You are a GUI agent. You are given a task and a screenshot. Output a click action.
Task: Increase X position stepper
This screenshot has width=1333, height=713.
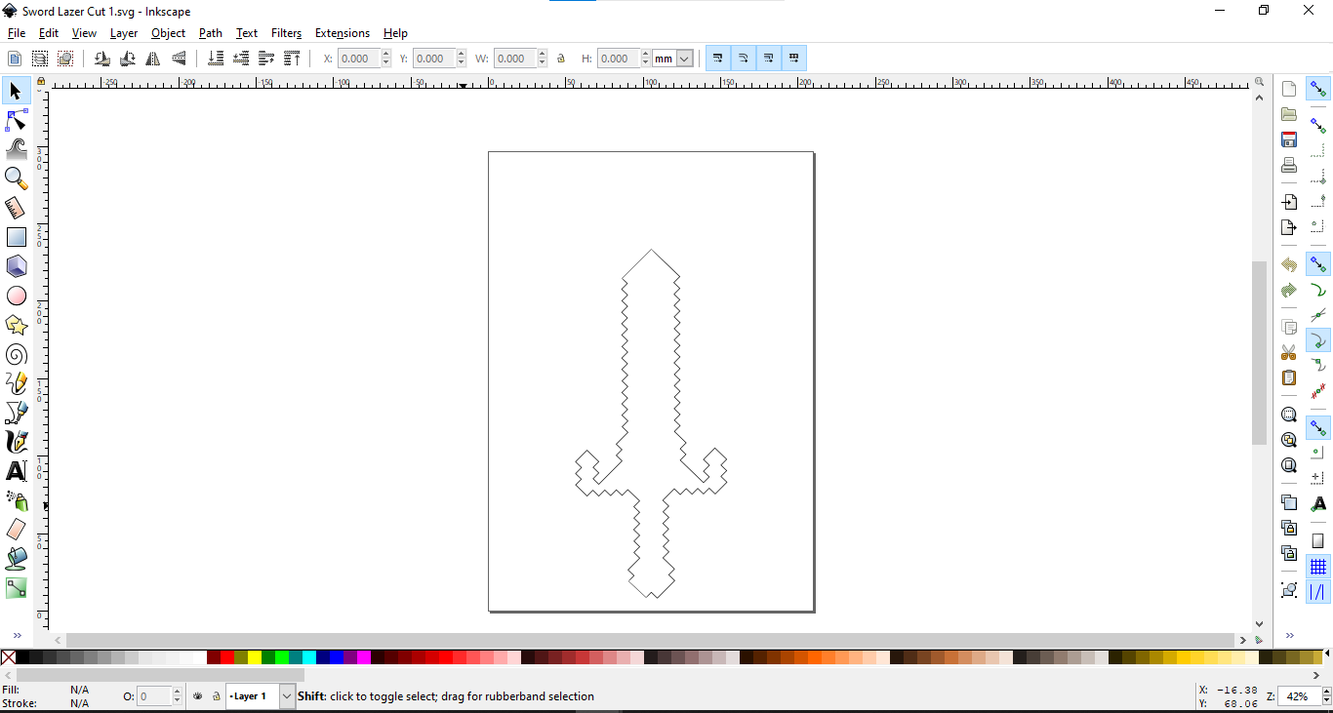click(386, 55)
